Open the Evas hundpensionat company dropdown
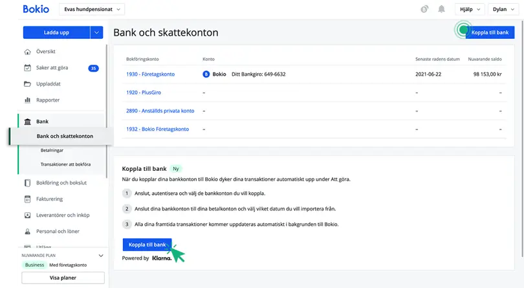 (x=92, y=9)
